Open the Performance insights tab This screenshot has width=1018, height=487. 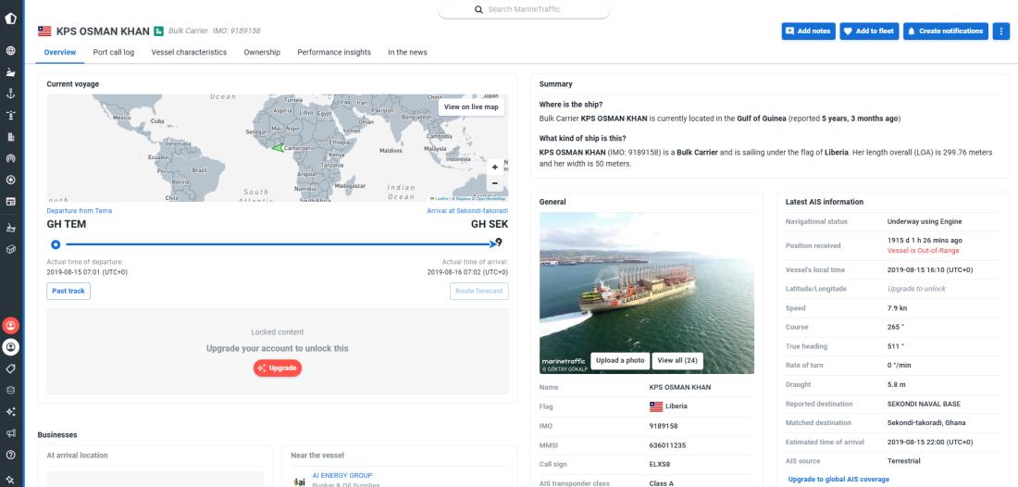click(x=334, y=52)
